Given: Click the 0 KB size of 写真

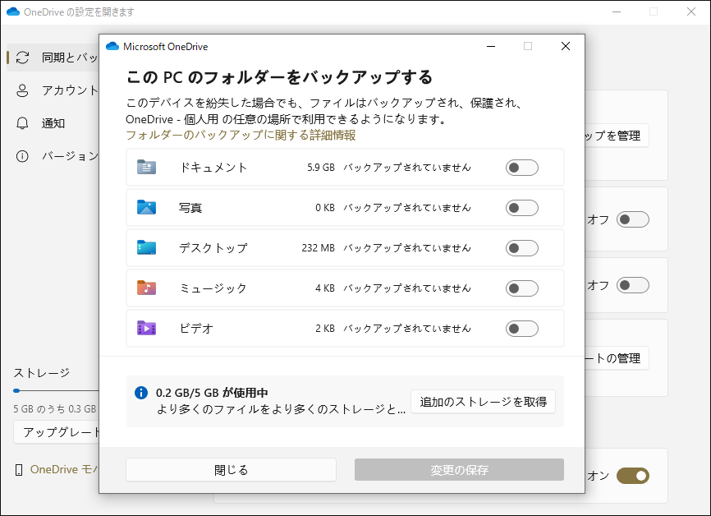Looking at the screenshot, I should click(325, 208).
